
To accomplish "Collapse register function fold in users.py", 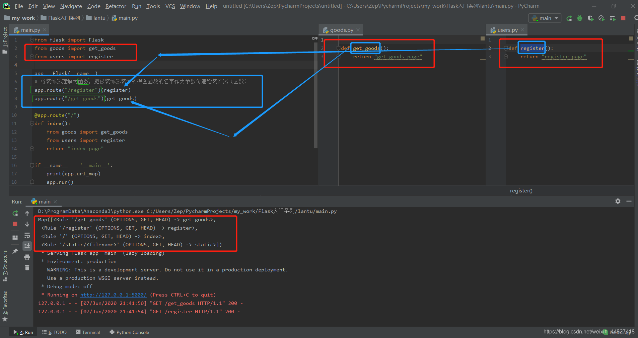I will coord(506,48).
